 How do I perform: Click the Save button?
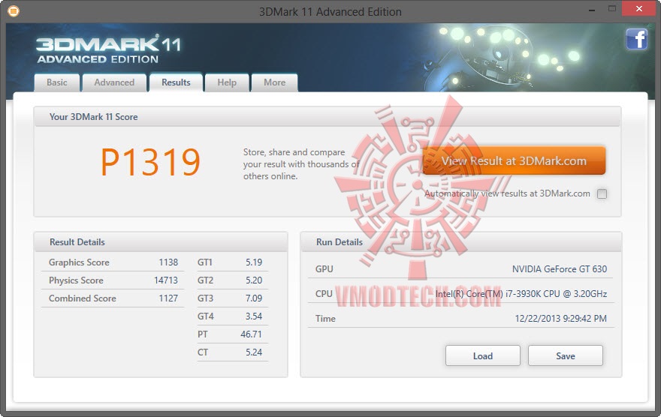click(x=566, y=356)
